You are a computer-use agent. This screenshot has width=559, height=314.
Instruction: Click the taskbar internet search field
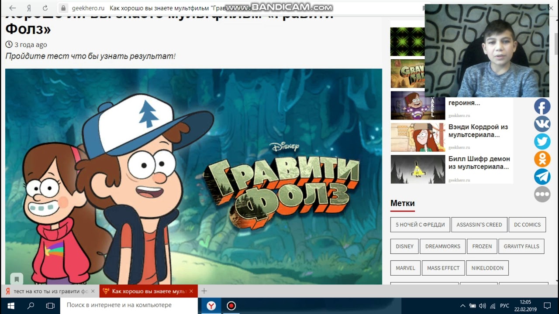[129, 305]
